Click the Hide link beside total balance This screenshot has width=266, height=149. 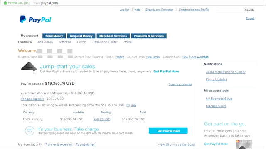(133, 105)
